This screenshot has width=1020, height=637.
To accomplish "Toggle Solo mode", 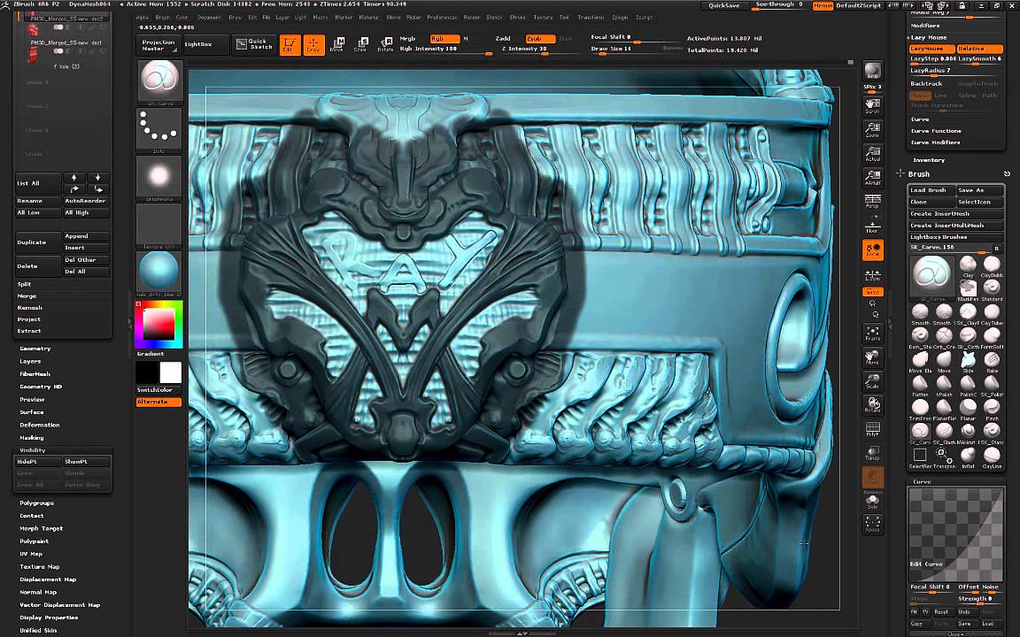I will (x=872, y=502).
